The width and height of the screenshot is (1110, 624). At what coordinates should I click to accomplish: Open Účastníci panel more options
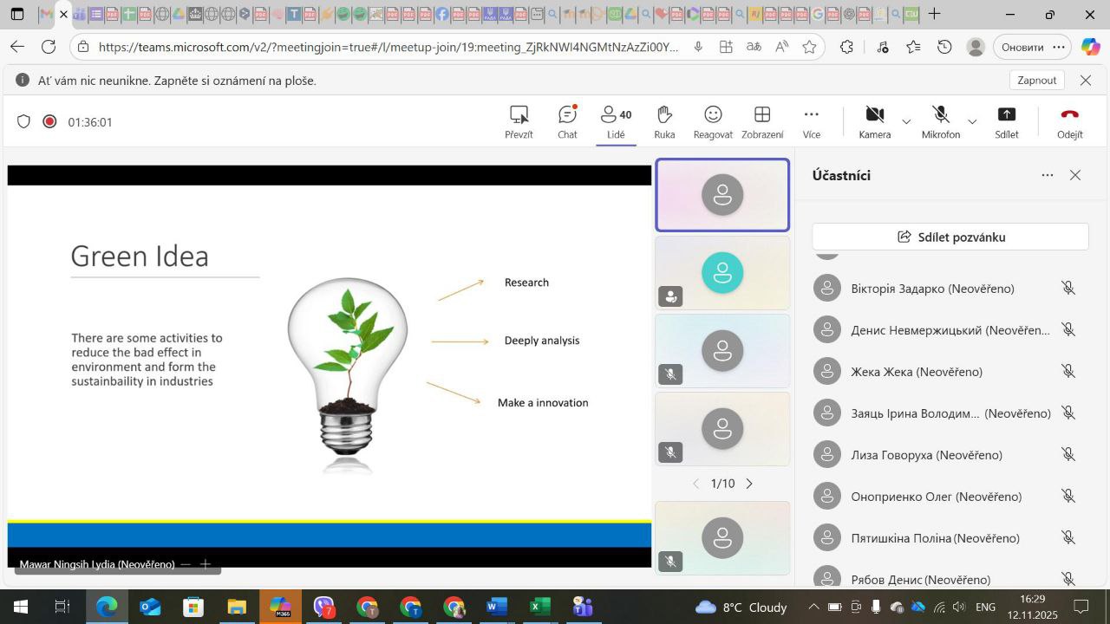pyautogui.click(x=1048, y=175)
